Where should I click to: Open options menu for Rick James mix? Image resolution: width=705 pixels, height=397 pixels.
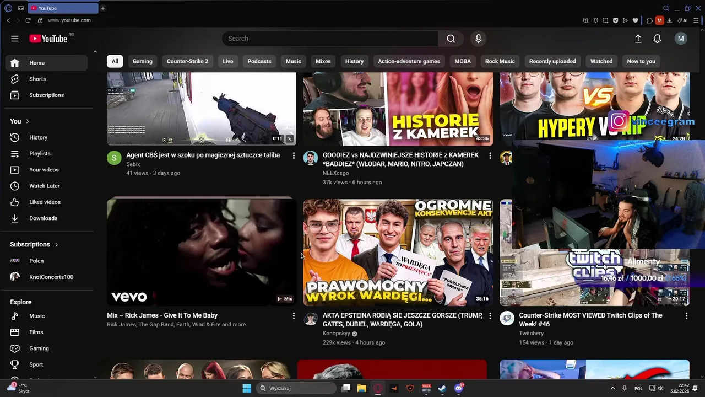(x=294, y=316)
